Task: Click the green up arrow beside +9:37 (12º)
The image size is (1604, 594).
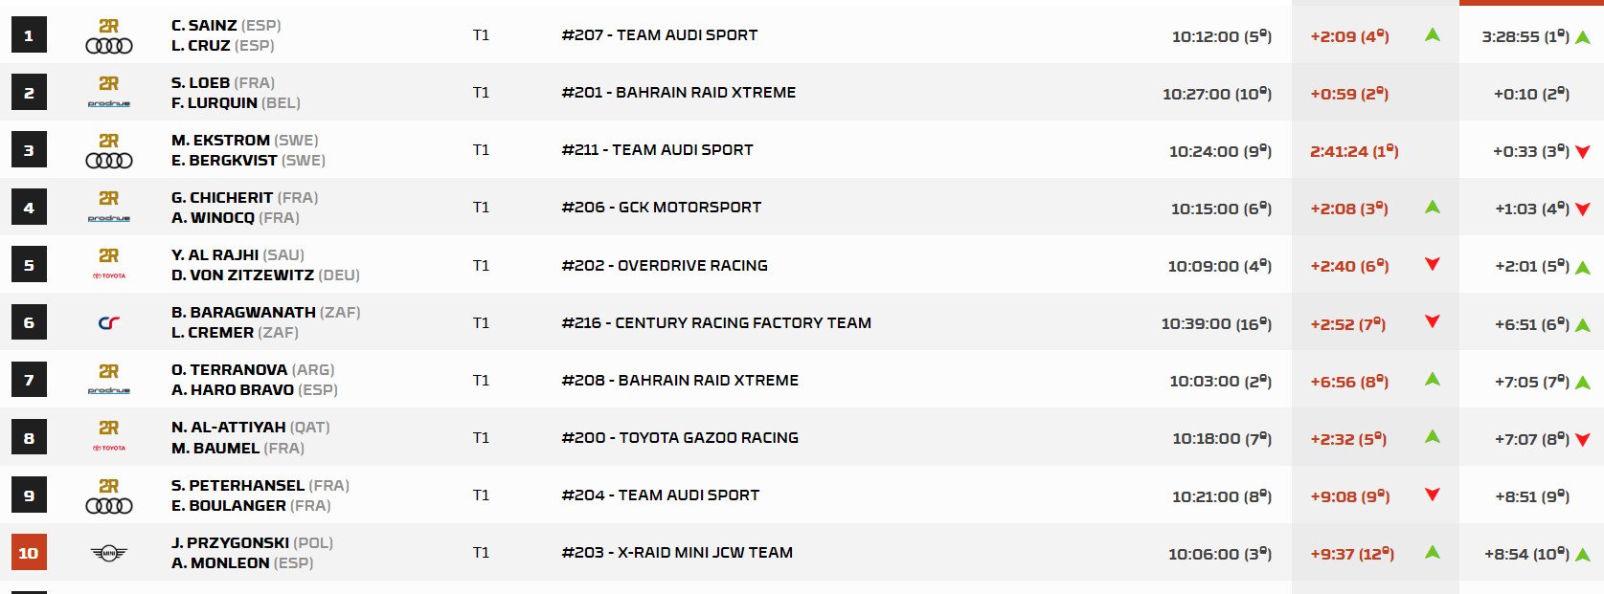Action: click(1433, 552)
